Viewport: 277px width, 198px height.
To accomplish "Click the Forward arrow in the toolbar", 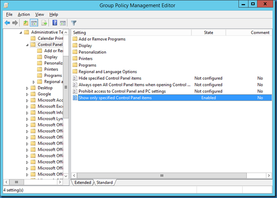I will click(15, 23).
